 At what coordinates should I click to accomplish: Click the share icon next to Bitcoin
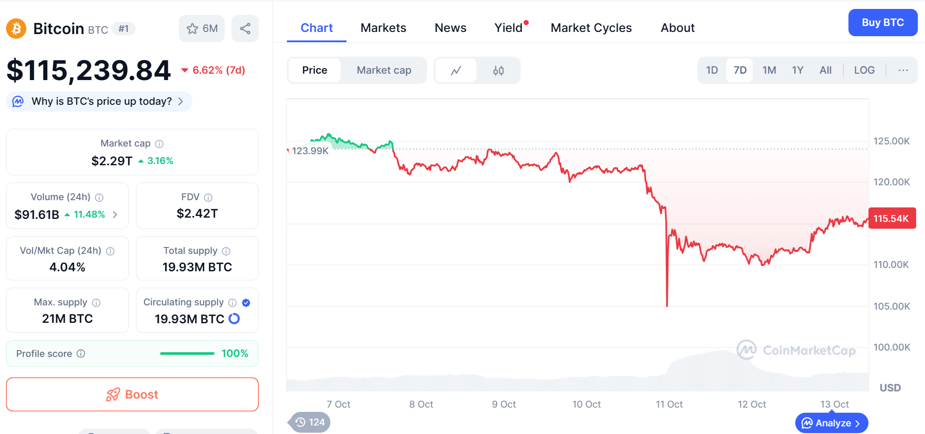pos(245,29)
